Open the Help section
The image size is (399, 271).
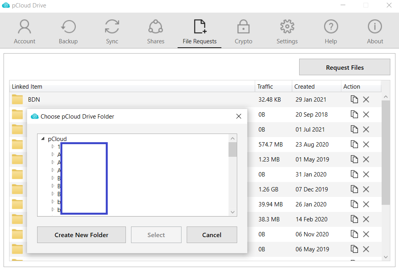(331, 32)
